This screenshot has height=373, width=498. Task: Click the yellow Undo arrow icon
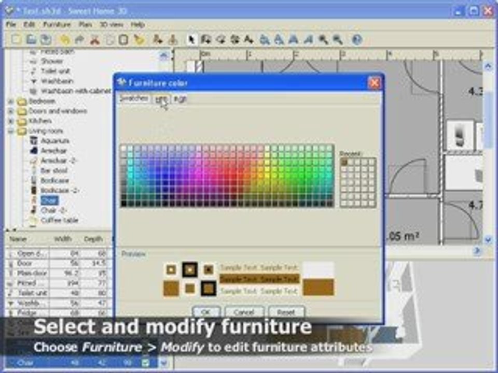[65, 40]
